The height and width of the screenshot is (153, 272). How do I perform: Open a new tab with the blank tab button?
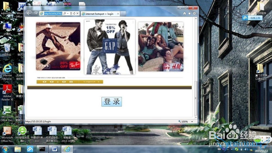pyautogui.click(x=123, y=14)
